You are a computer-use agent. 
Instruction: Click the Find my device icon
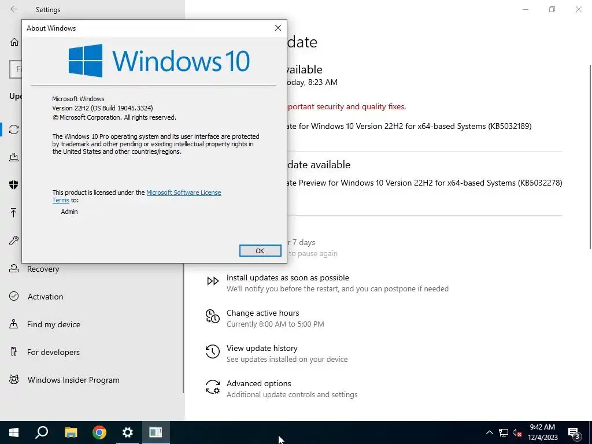14,324
